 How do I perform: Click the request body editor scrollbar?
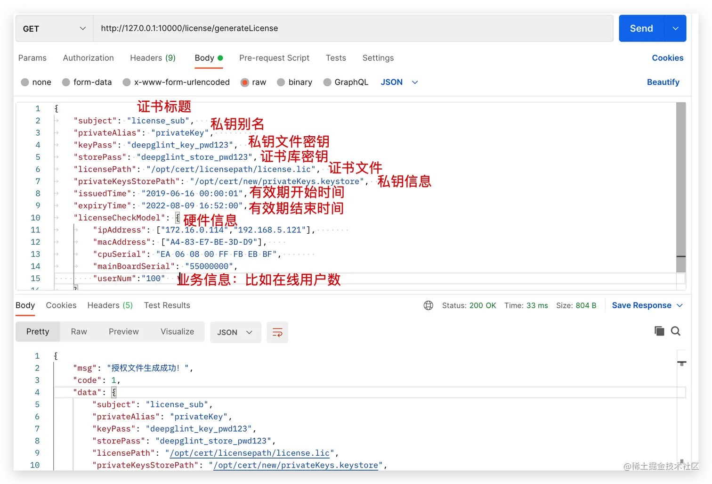point(681,187)
